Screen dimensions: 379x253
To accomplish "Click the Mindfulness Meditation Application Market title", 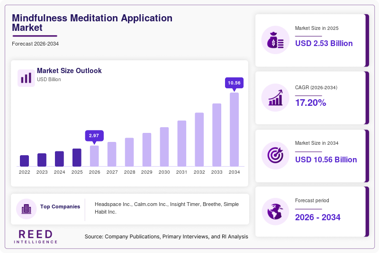I will (x=92, y=23).
